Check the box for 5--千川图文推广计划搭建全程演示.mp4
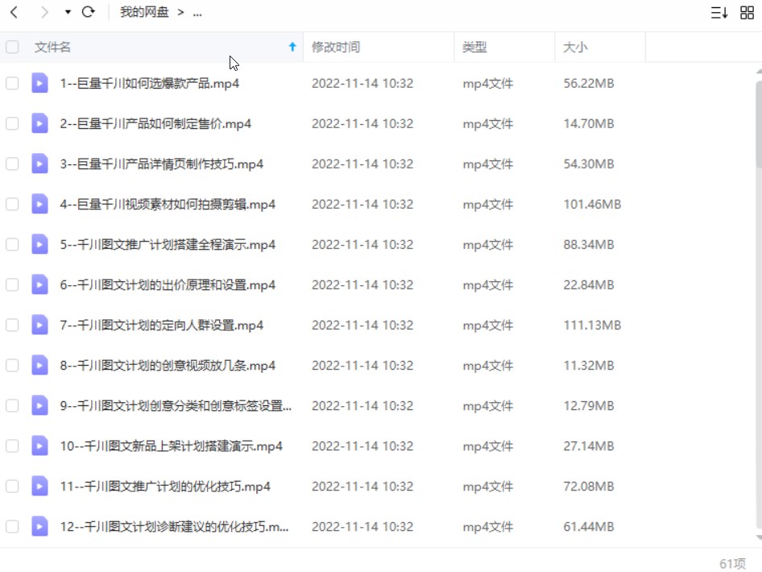Screen dimensions: 762x572 (x=12, y=244)
